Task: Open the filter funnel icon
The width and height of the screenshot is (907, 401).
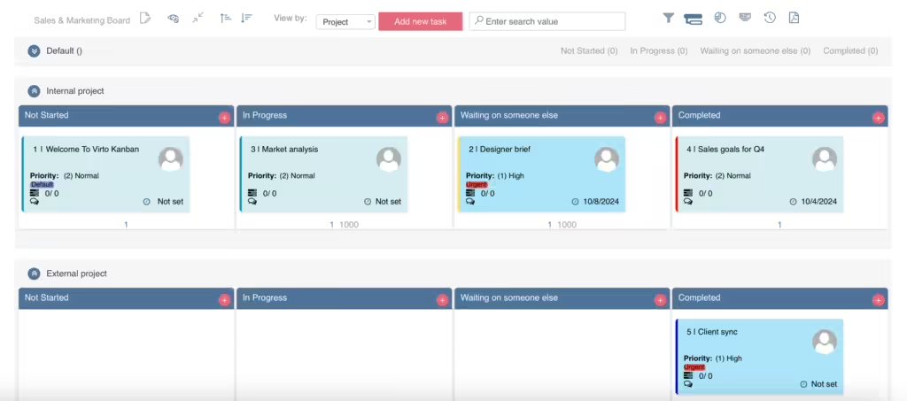Action: [668, 18]
